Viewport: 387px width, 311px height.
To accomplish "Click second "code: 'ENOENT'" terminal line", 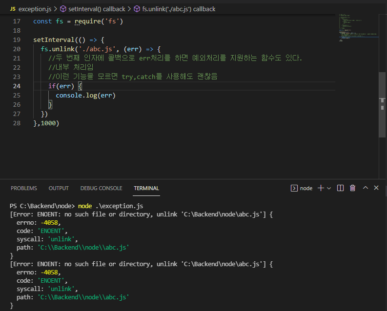I will [42, 281].
